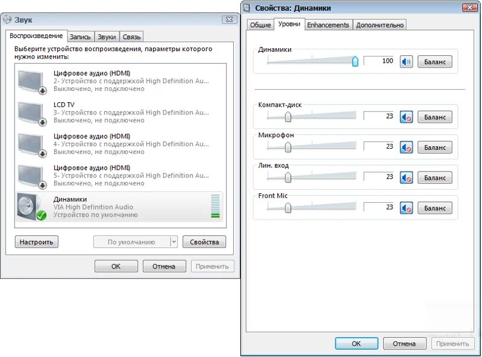Select the 5- Цифровое аудио (HDMI) device icon
The width and height of the screenshot is (482, 357).
(32, 176)
